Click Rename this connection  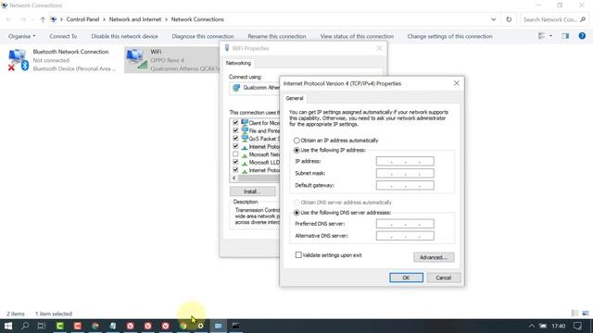(277, 36)
